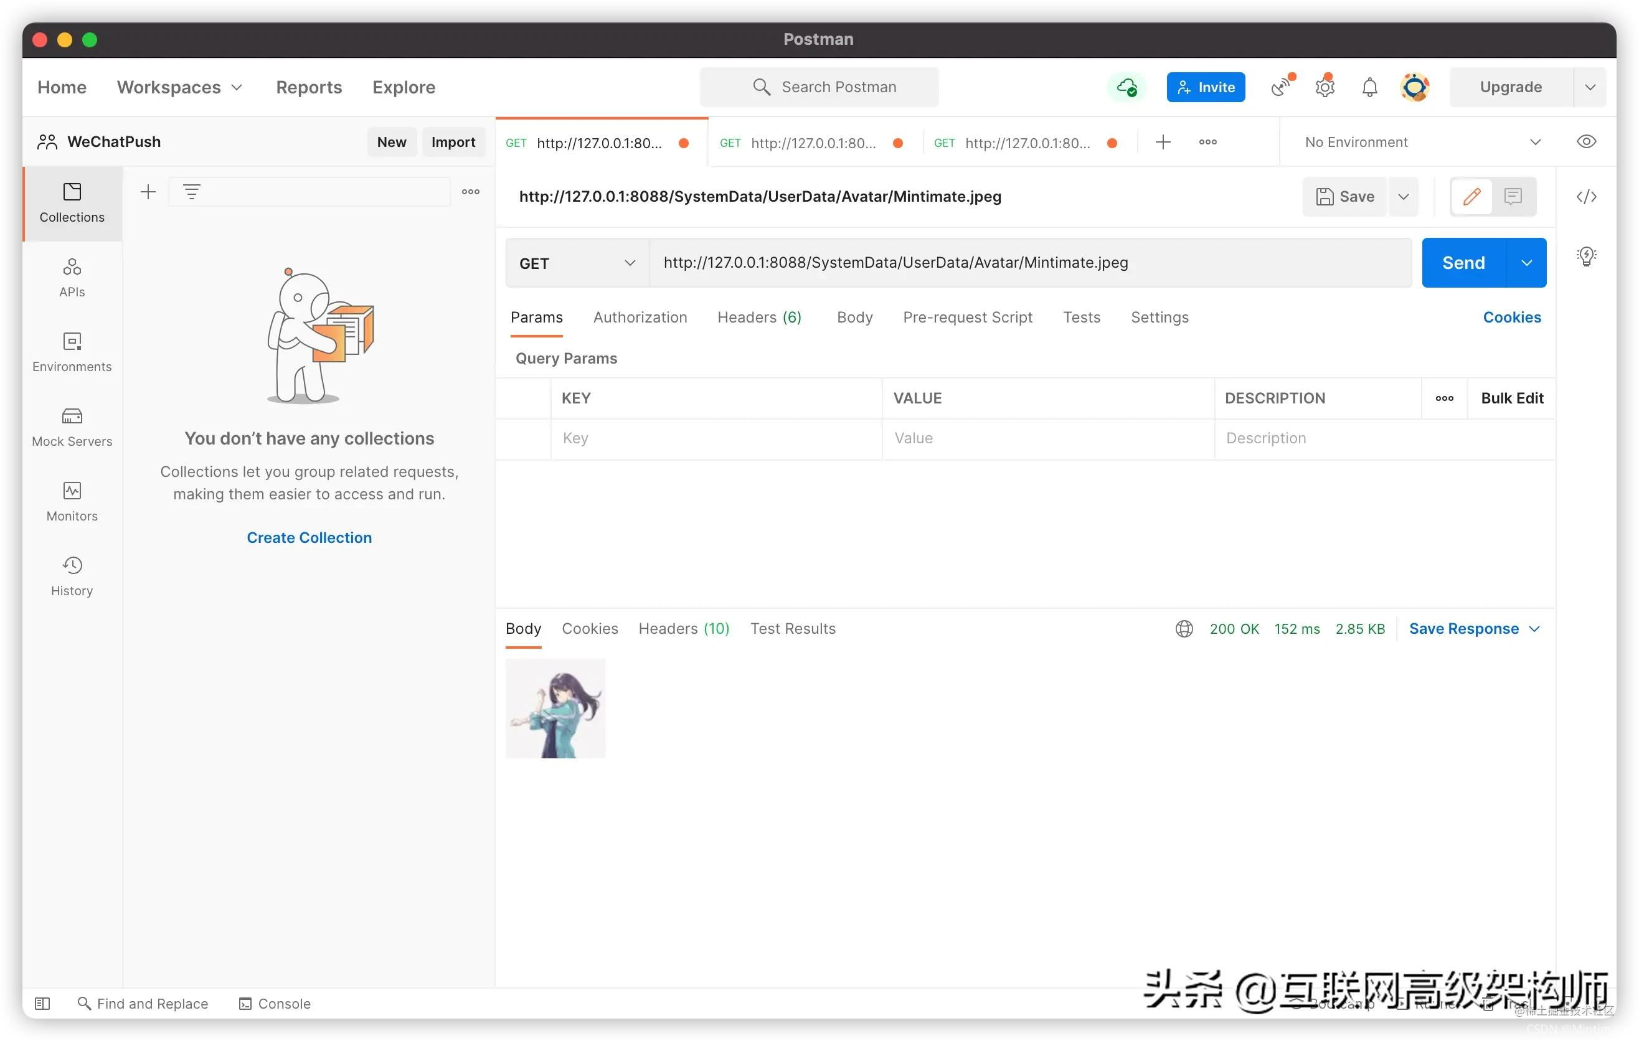Open the Console
The height and width of the screenshot is (1041, 1639).
[275, 1004]
